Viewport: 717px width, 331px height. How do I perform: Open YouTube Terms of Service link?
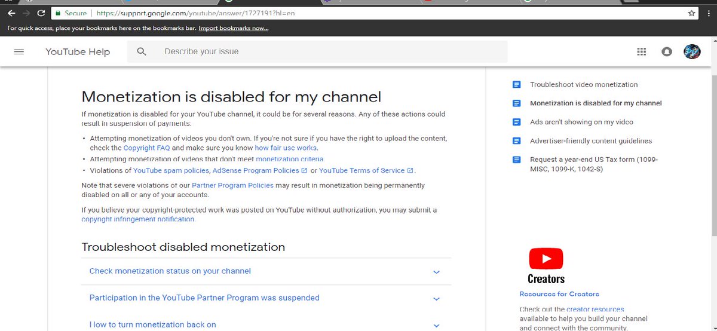point(362,170)
